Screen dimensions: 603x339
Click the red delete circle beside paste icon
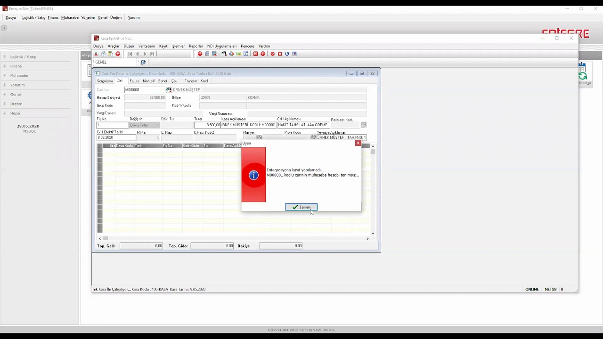[x=118, y=54]
